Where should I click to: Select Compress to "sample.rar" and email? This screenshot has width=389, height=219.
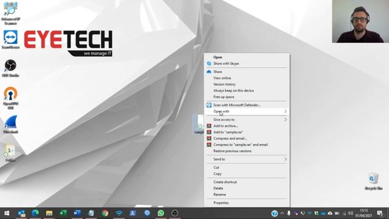(247, 145)
